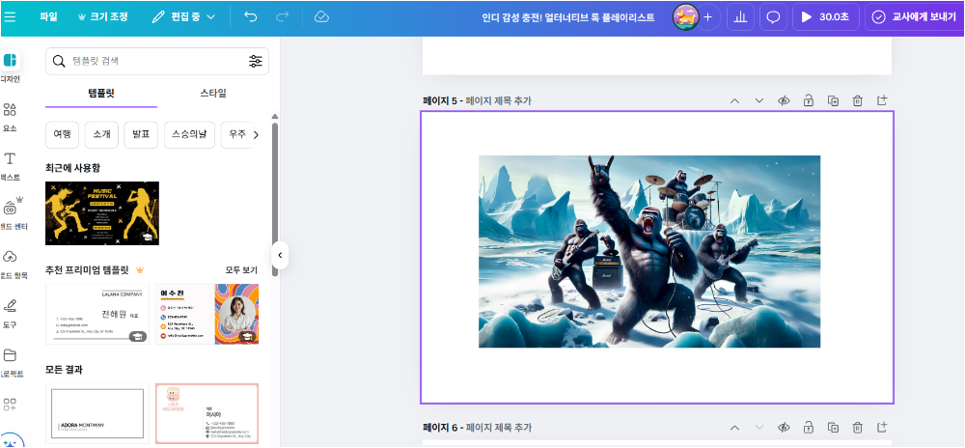965x448 pixels.
Task: Select the 스승의날 category chip
Action: [x=189, y=135]
